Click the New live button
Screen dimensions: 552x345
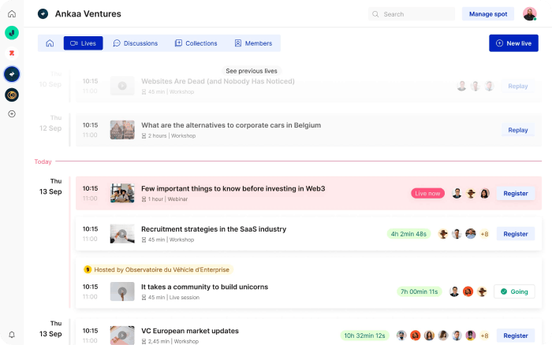[513, 43]
